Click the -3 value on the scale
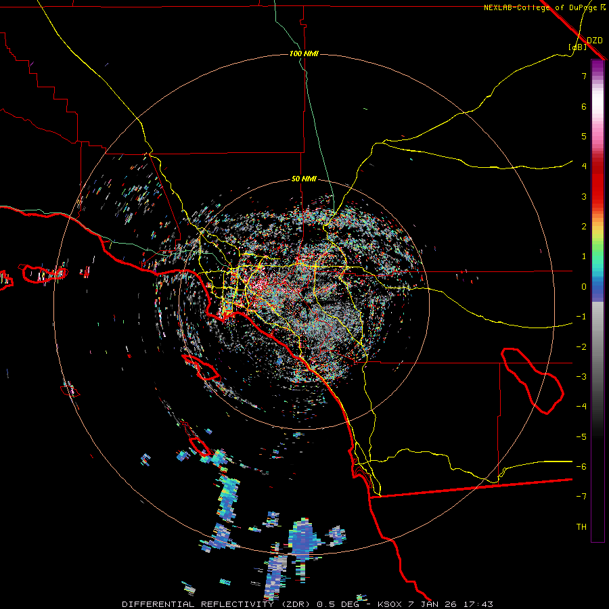 (581, 377)
